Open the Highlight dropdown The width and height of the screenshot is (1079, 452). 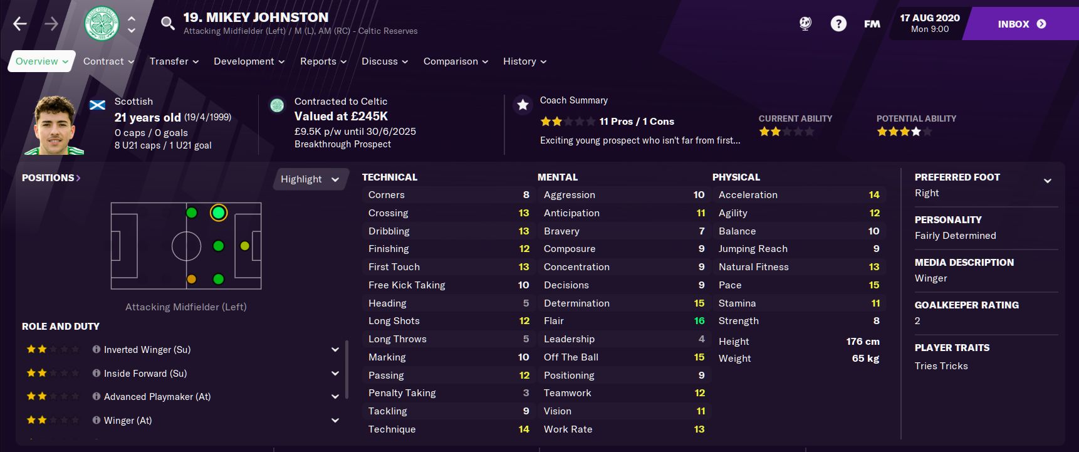[310, 179]
